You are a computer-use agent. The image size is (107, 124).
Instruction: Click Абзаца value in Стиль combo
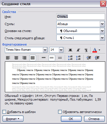click(62, 24)
